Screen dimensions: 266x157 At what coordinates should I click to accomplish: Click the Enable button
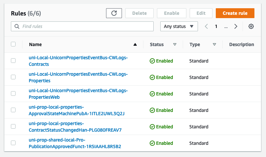click(171, 13)
